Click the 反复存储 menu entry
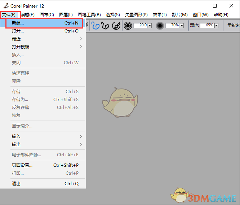Image resolution: width=240 pixels, height=205 pixels. pyautogui.click(x=43, y=108)
